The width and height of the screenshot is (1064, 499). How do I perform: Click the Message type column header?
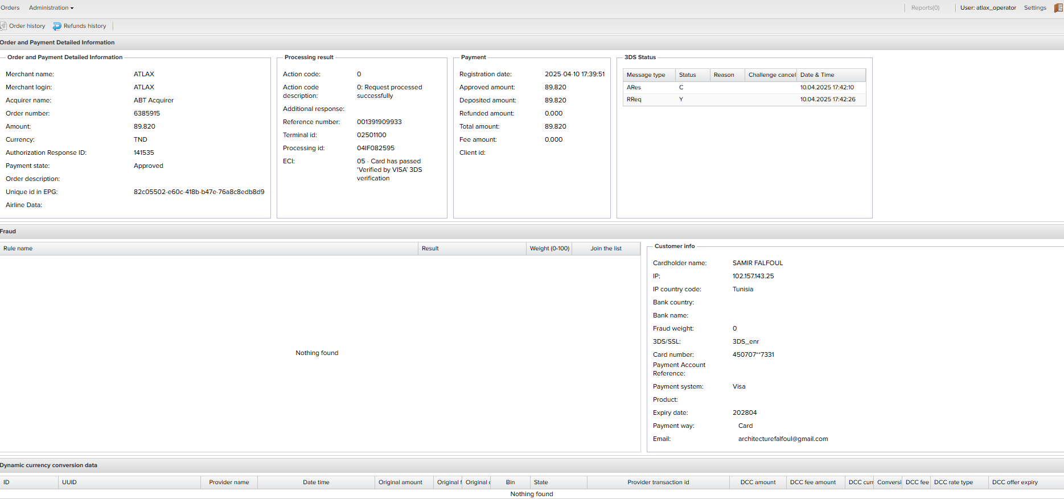tap(646, 75)
